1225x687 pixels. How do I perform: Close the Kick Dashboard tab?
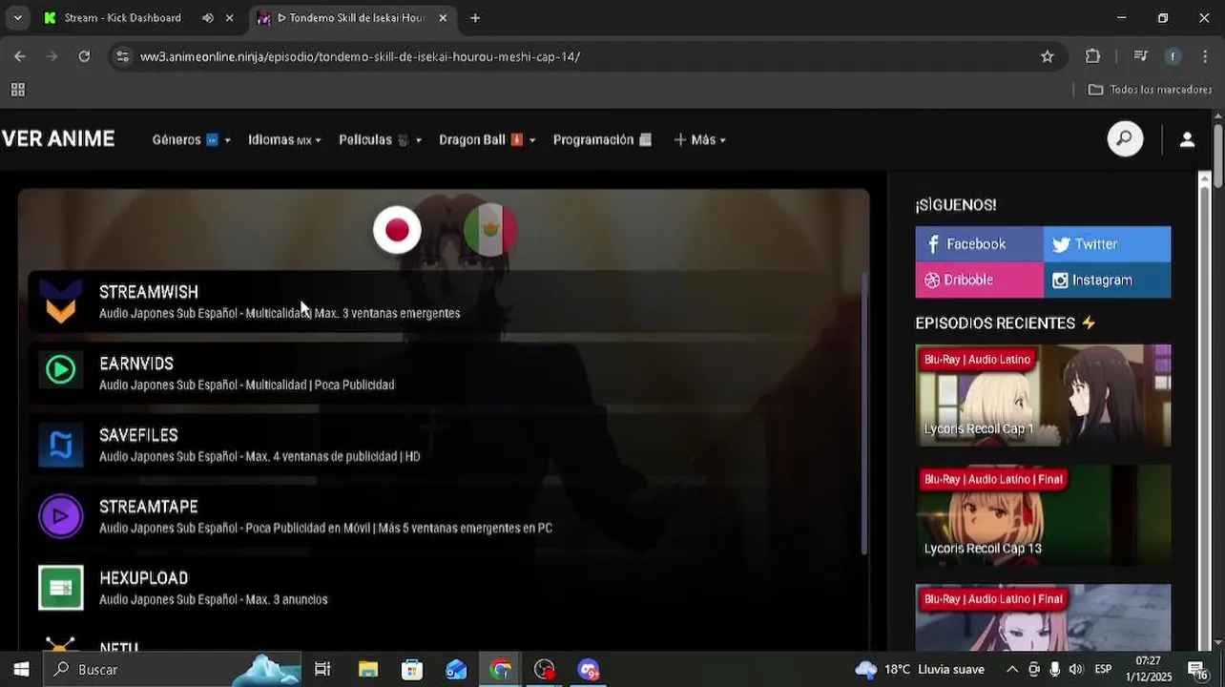tap(229, 18)
